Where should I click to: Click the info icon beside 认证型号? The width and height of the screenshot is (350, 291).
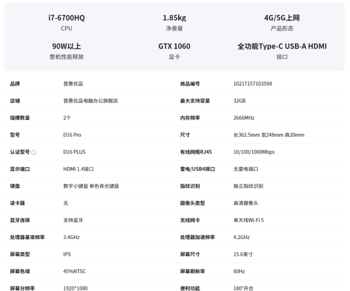point(33,152)
